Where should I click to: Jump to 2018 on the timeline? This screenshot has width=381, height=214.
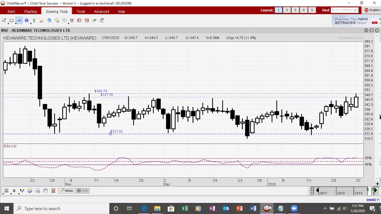click(x=341, y=193)
